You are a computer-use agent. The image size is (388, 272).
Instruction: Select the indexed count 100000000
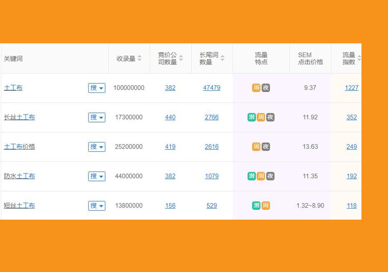(x=129, y=88)
